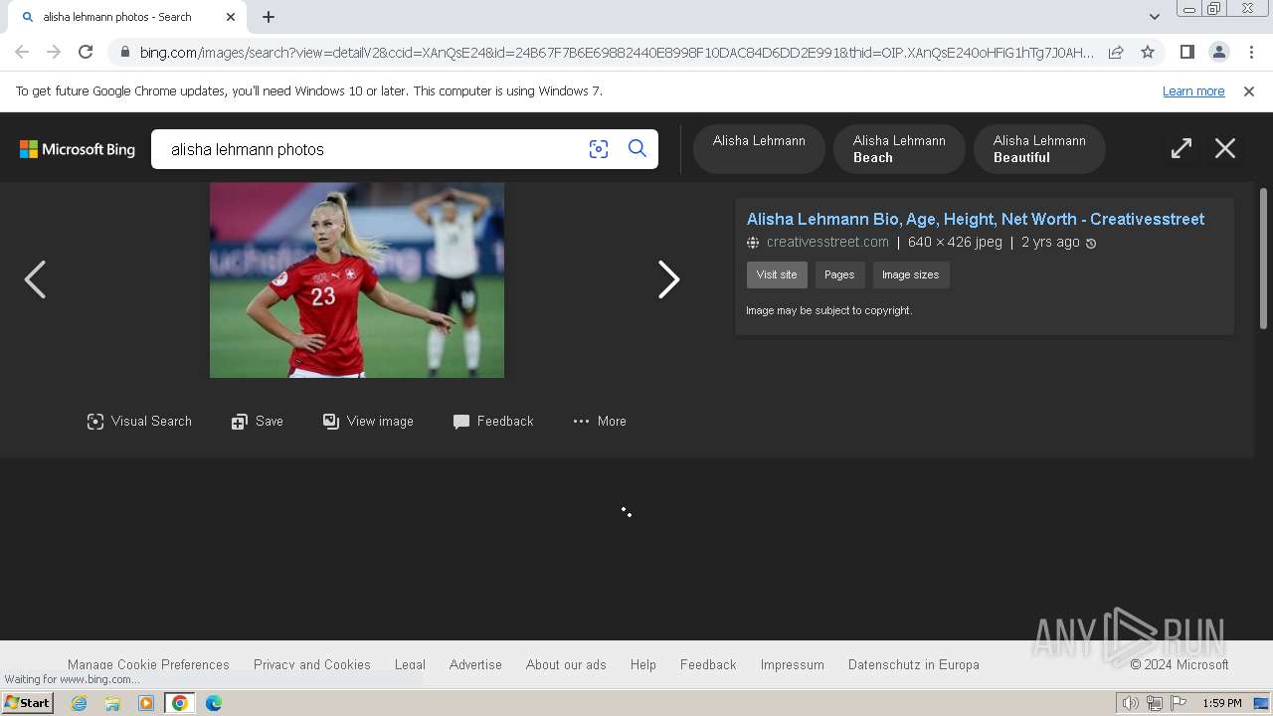The width and height of the screenshot is (1273, 716).
Task: Start Visual Search on this image
Action: [139, 422]
